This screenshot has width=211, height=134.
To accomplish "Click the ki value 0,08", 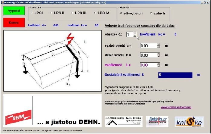I will [56, 25].
